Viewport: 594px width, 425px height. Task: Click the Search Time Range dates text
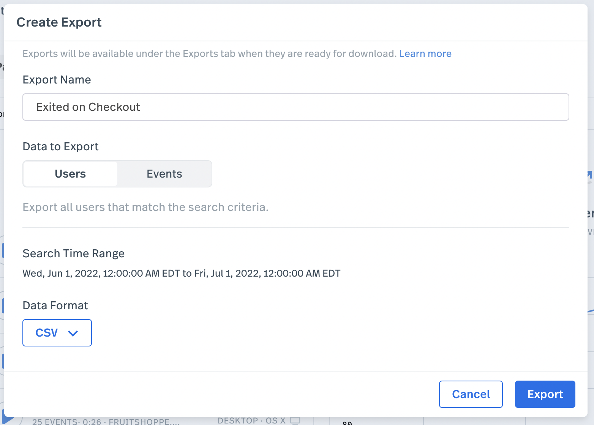click(x=181, y=273)
